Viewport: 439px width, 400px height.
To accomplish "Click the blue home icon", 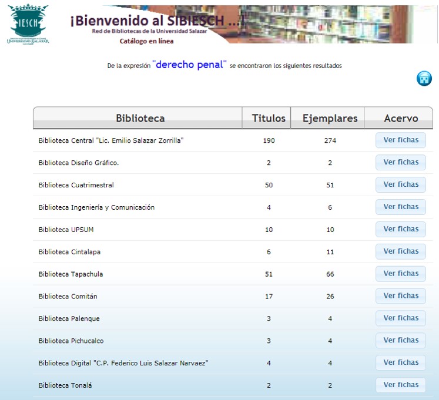I will click(x=424, y=79).
